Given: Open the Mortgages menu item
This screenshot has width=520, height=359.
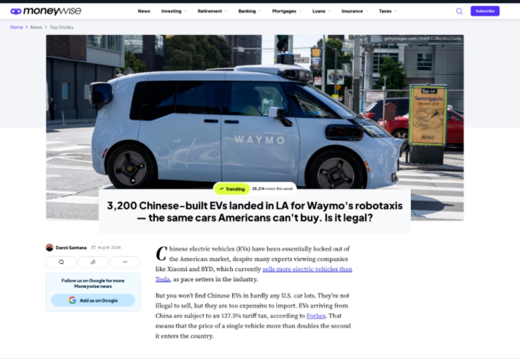Looking at the screenshot, I should pyautogui.click(x=284, y=11).
